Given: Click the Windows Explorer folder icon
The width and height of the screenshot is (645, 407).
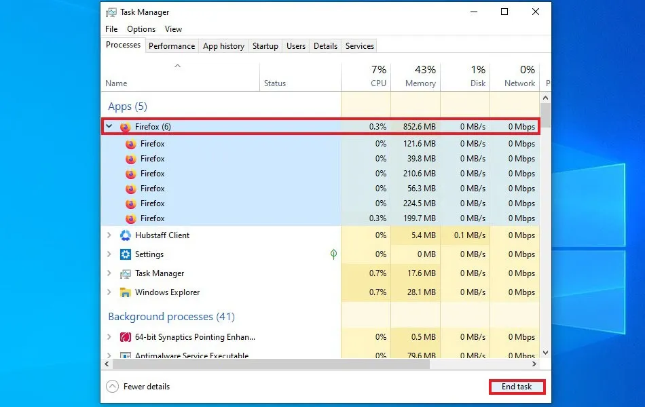Looking at the screenshot, I should pyautogui.click(x=125, y=292).
